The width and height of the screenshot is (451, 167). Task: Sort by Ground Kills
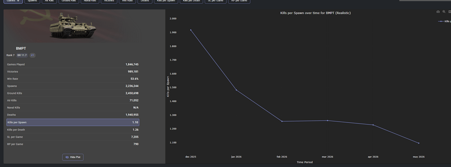(x=69, y=1)
